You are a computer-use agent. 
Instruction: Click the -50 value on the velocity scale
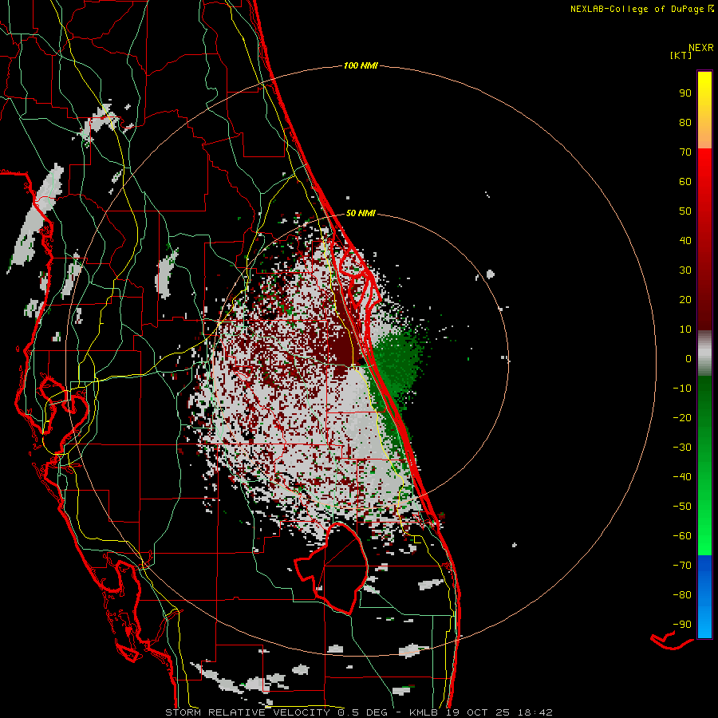682,506
